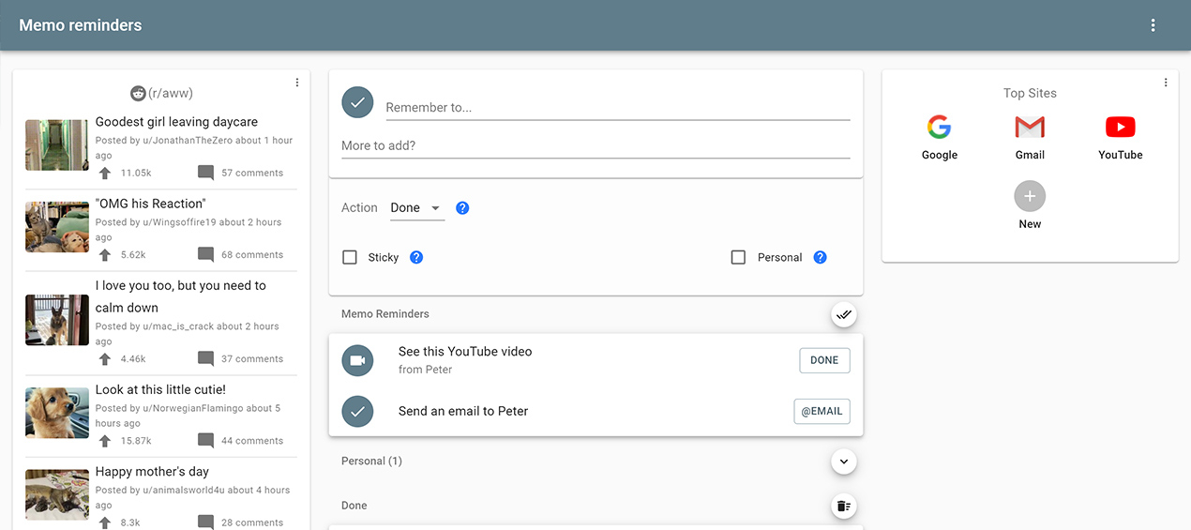Viewport: 1191px width, 530px height.
Task: Open the r/aww panel three-dot menu
Action: [x=297, y=83]
